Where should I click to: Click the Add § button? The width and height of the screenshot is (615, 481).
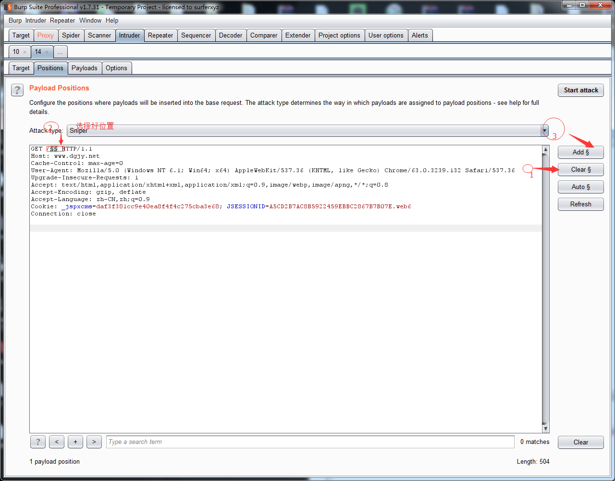click(x=581, y=152)
